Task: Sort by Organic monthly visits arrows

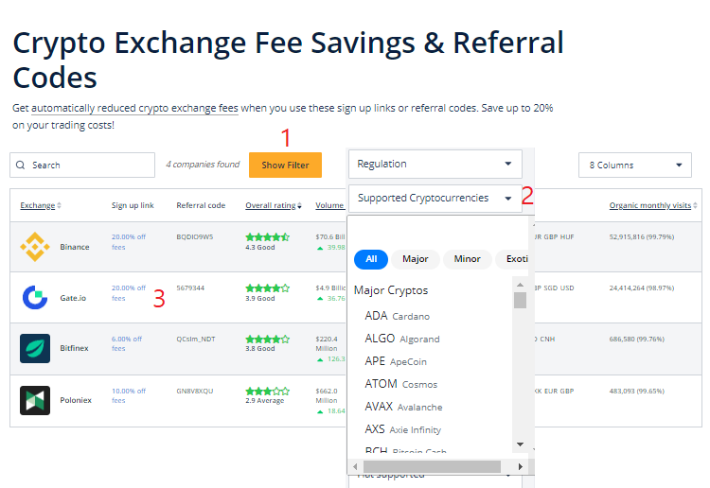Action: coord(696,206)
